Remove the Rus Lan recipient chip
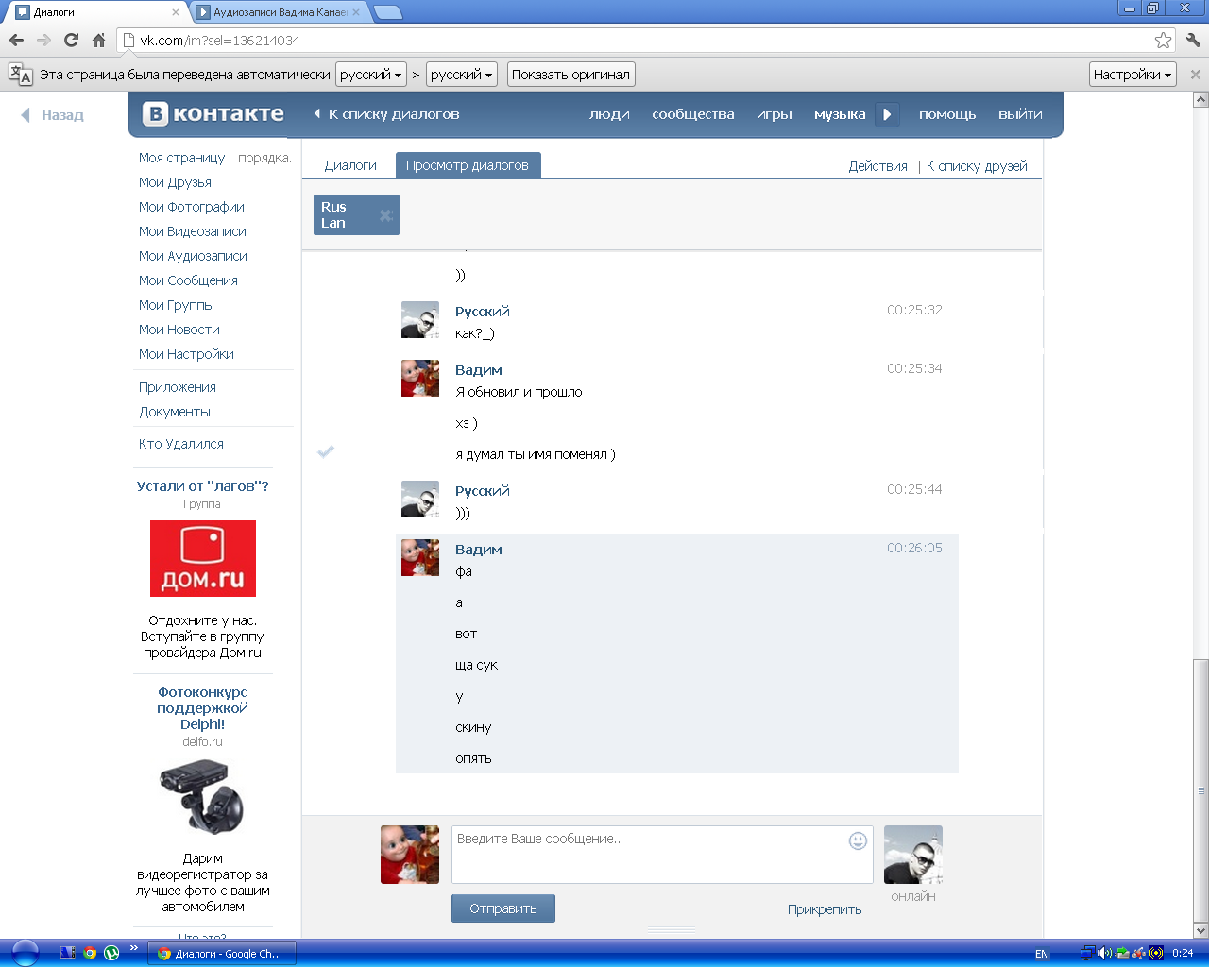The width and height of the screenshot is (1209, 967). click(x=385, y=215)
